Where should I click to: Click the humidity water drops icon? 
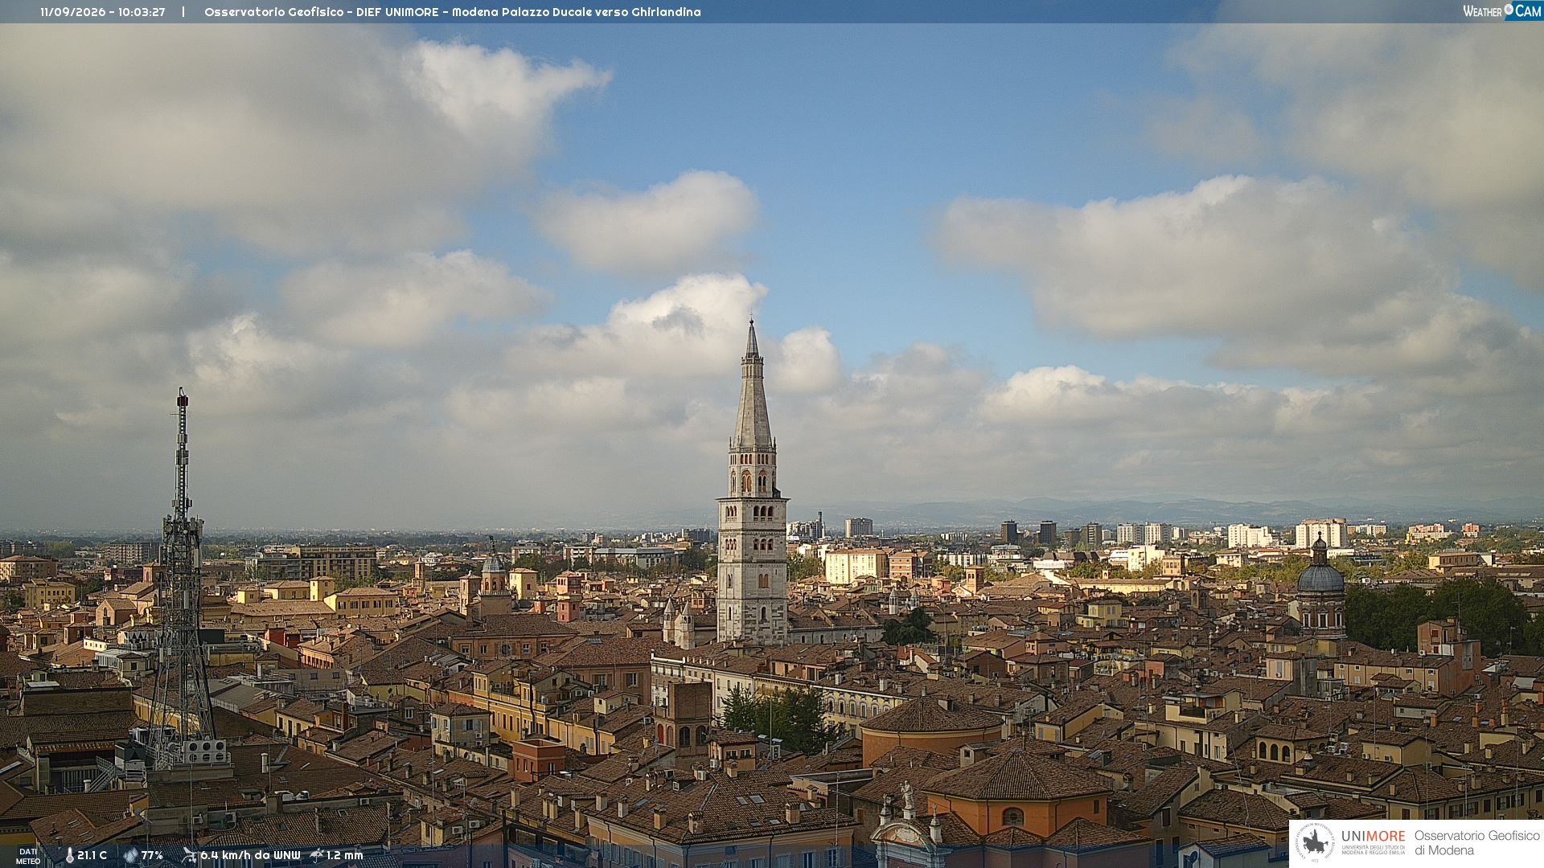pyautogui.click(x=130, y=856)
